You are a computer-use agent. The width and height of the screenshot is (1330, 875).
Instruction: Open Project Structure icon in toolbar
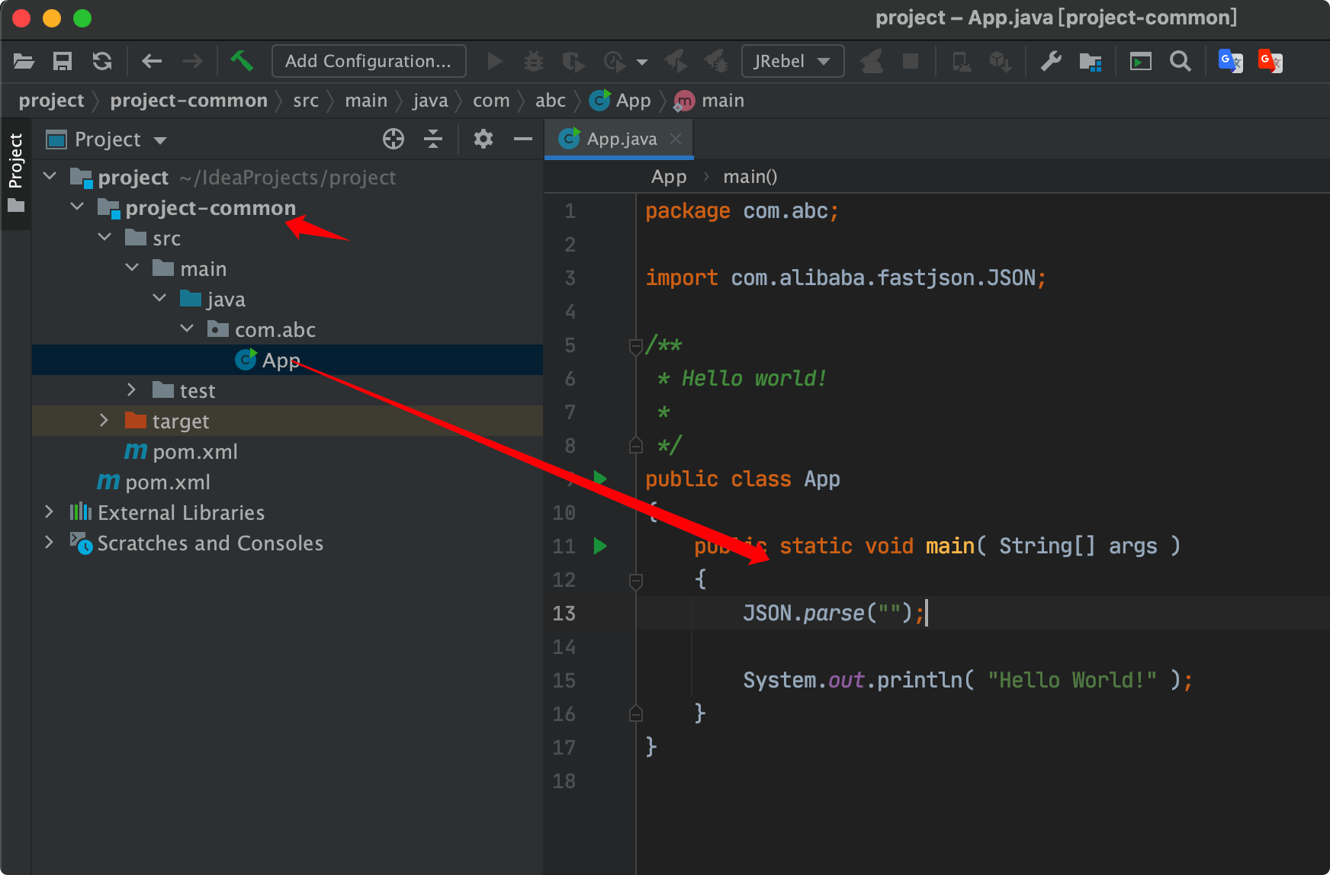click(x=1091, y=61)
